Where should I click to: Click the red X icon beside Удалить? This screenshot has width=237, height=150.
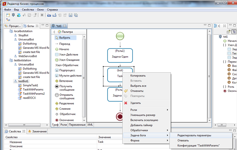coord(126,103)
